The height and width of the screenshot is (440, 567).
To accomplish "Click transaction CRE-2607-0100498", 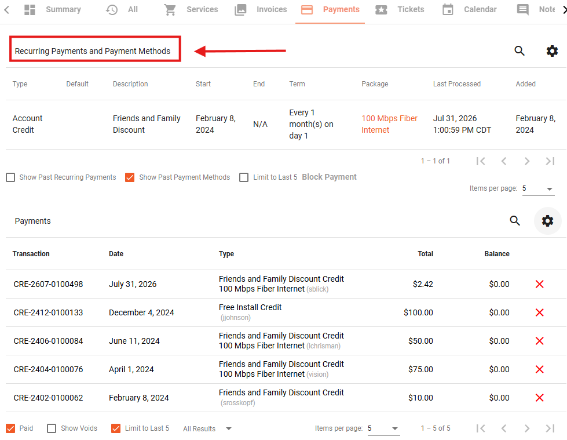I will pos(48,285).
